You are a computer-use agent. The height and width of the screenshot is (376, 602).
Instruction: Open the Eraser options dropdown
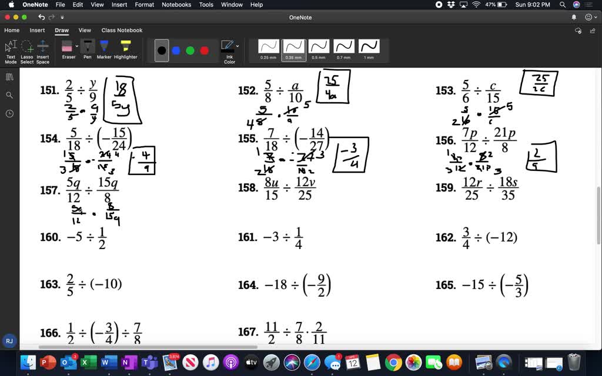click(77, 45)
